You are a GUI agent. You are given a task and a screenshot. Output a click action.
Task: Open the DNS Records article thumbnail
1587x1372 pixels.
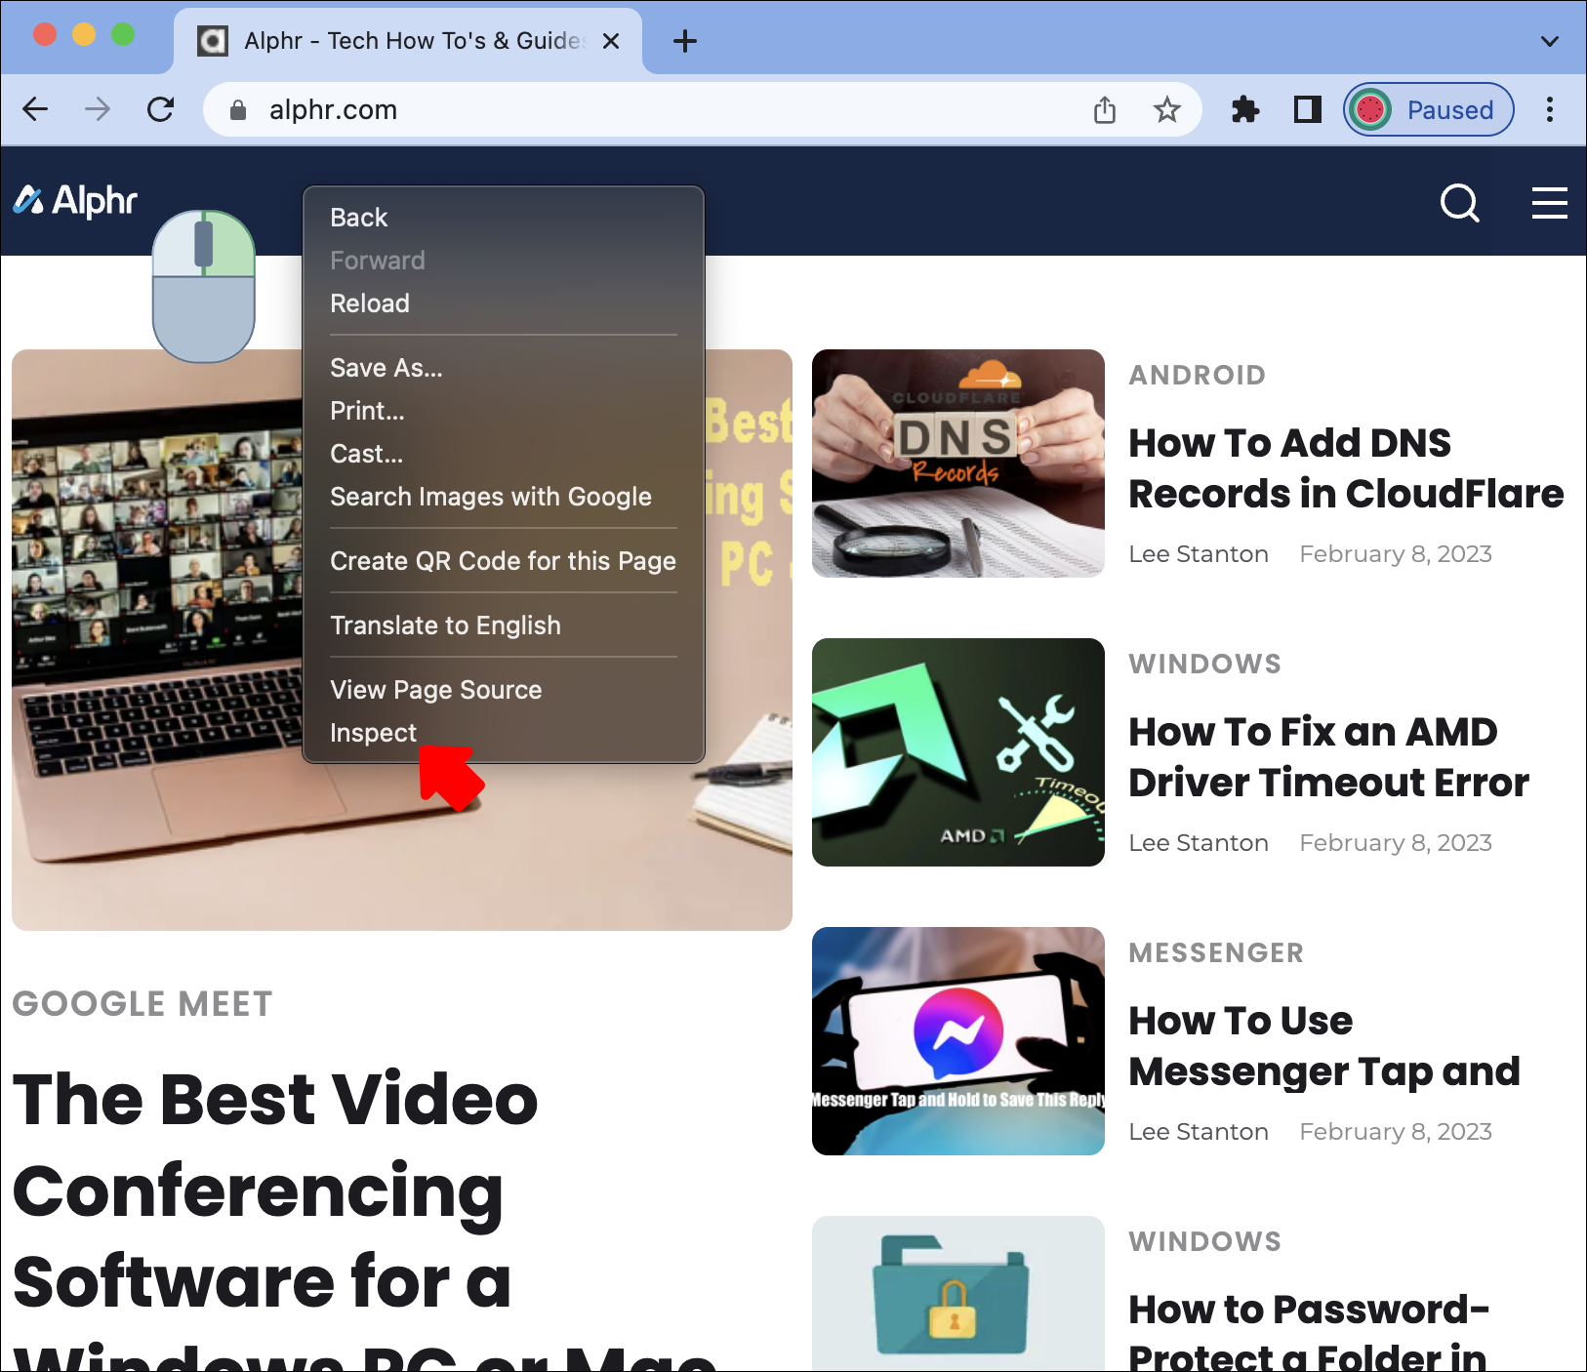coord(958,464)
